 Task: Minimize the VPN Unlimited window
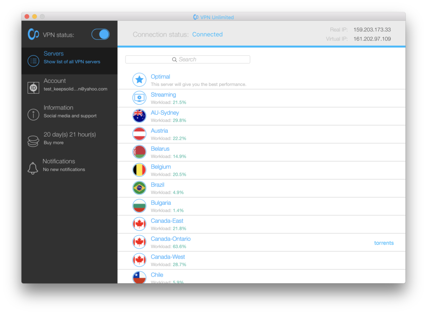point(35,17)
